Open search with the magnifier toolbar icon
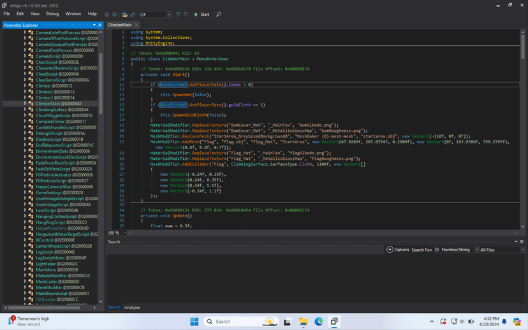This screenshot has width=528, height=330. coord(219,14)
